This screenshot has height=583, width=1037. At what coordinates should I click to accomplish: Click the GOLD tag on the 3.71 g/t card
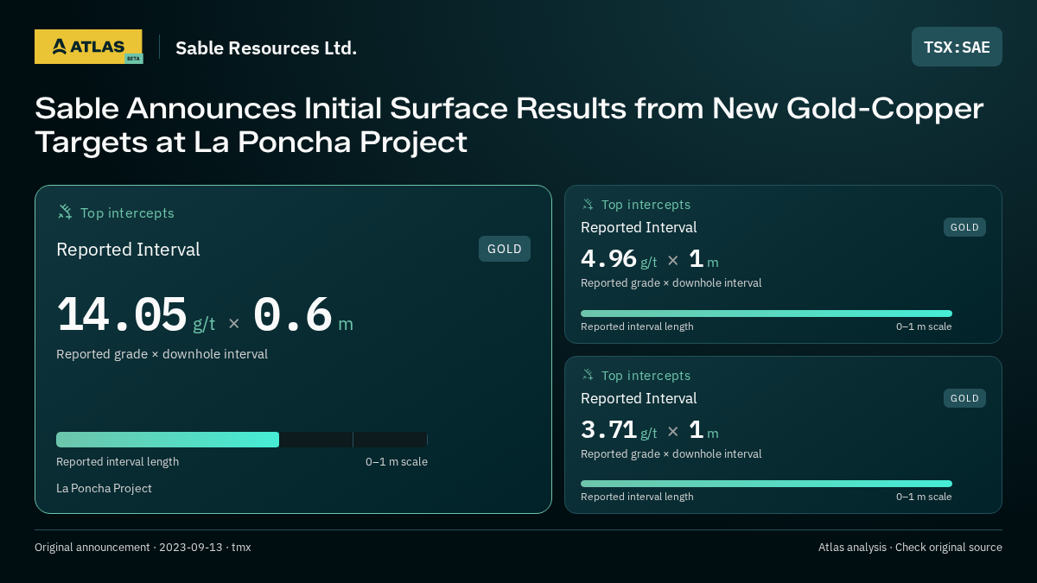[x=964, y=398]
